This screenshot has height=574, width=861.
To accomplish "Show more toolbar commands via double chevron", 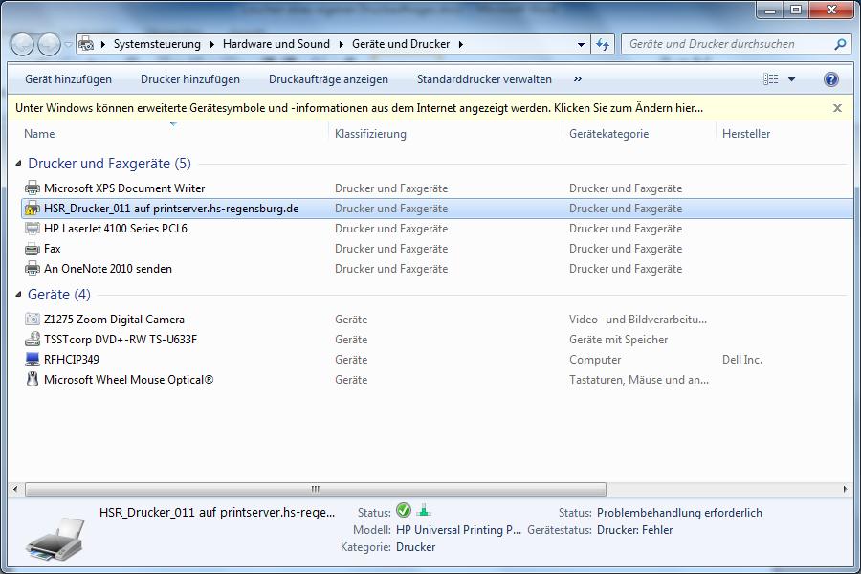I will coord(577,79).
